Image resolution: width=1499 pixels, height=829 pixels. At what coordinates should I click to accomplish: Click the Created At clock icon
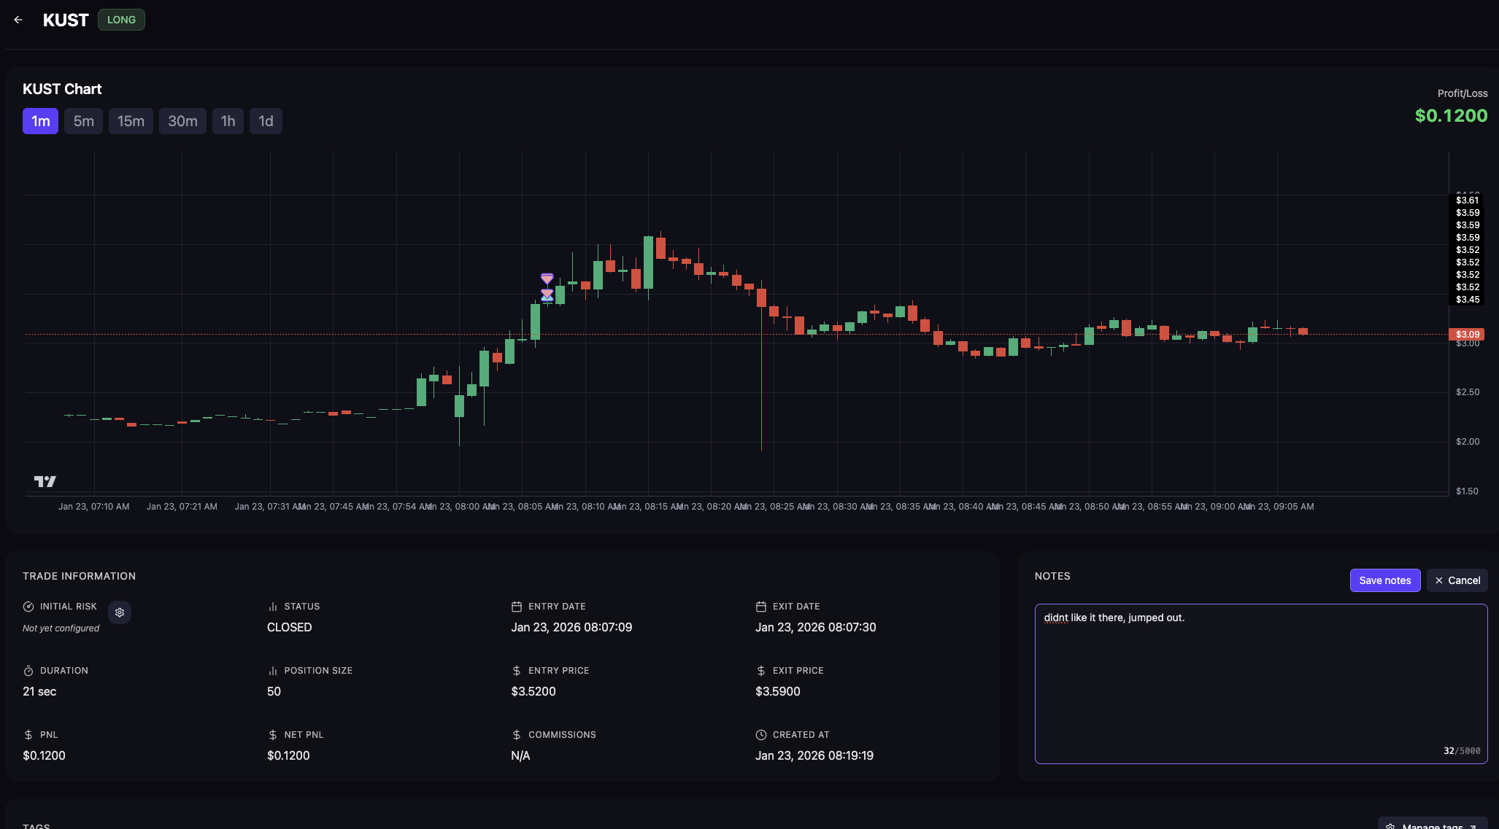[760, 735]
